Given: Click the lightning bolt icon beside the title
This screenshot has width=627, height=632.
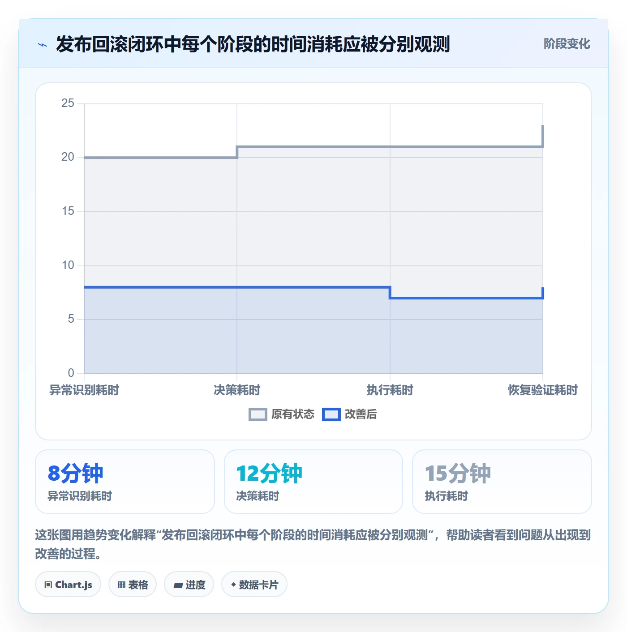Looking at the screenshot, I should coord(43,45).
